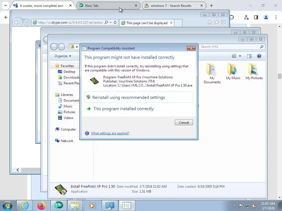282x211 pixels.
Task: Close the New Tab browser tab
Action: tap(136, 6)
